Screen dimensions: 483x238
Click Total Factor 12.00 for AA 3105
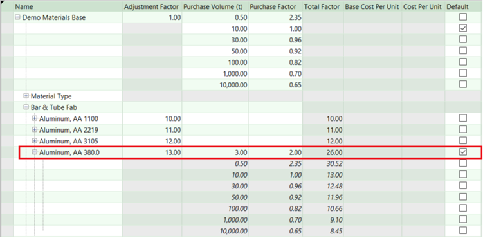323,142
